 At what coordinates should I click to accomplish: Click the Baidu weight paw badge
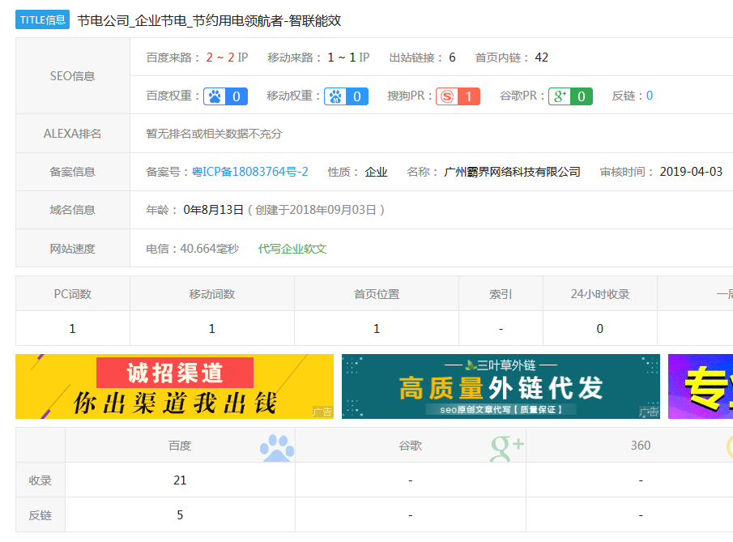pyautogui.click(x=225, y=96)
